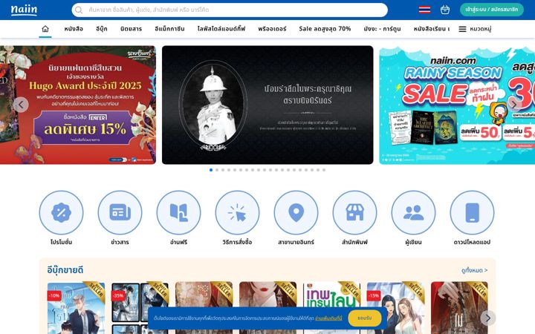Open the สำนักพิมพ์ storefront icon
The width and height of the screenshot is (535, 334).
(354, 213)
